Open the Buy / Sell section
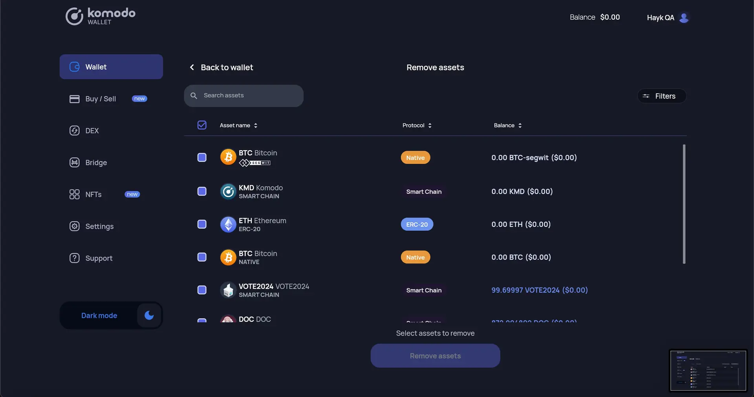This screenshot has width=754, height=397. pyautogui.click(x=101, y=99)
